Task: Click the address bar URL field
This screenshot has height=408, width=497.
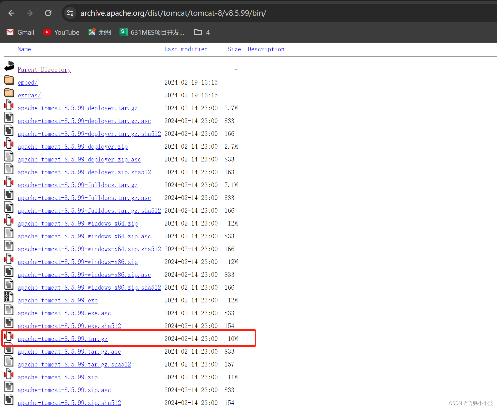Action: point(173,13)
